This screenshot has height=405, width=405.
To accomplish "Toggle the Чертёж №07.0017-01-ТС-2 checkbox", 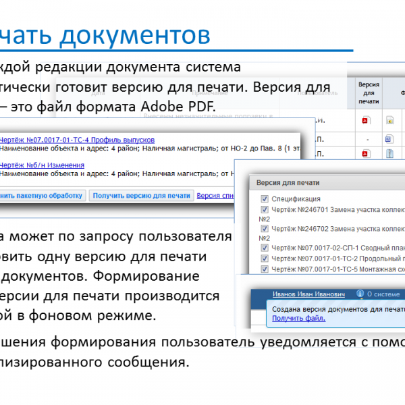I will pyautogui.click(x=265, y=258).
